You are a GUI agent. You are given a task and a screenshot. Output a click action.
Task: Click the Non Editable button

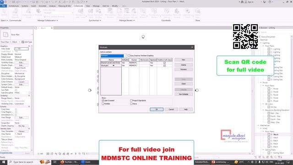[184, 94]
